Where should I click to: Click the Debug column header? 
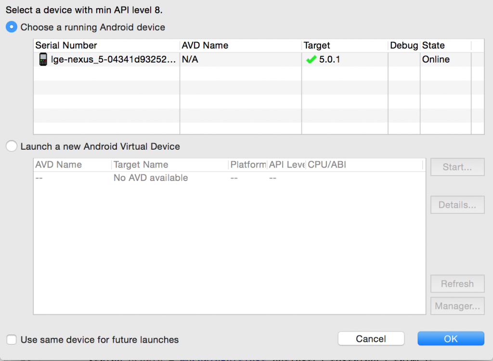[x=403, y=46]
